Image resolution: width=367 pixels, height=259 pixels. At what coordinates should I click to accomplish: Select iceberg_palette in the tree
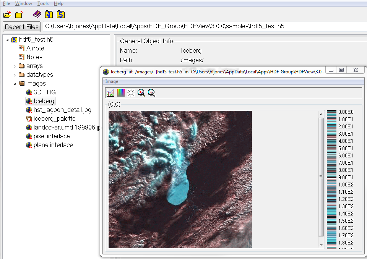pyautogui.click(x=54, y=119)
